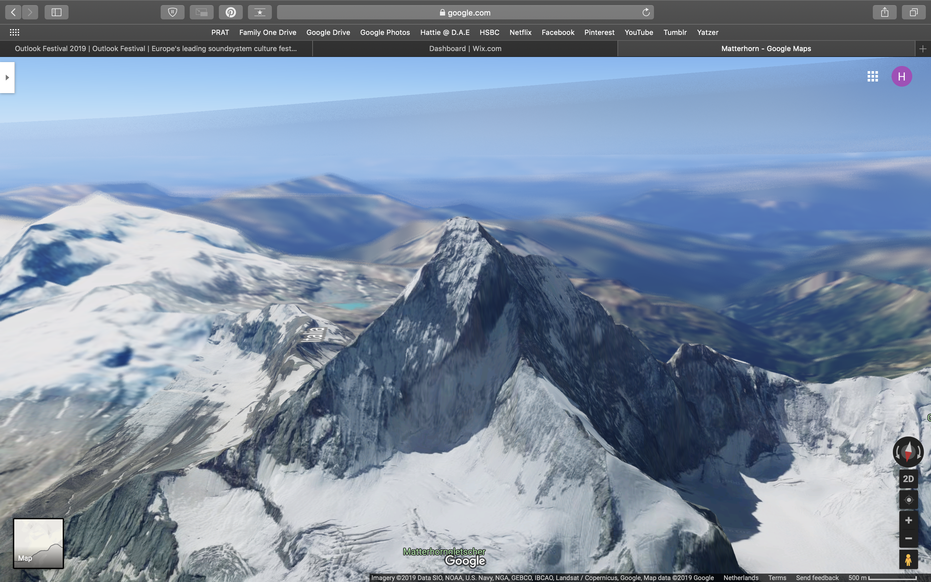This screenshot has width=931, height=582.
Task: Zoom in with the plus button
Action: [908, 521]
